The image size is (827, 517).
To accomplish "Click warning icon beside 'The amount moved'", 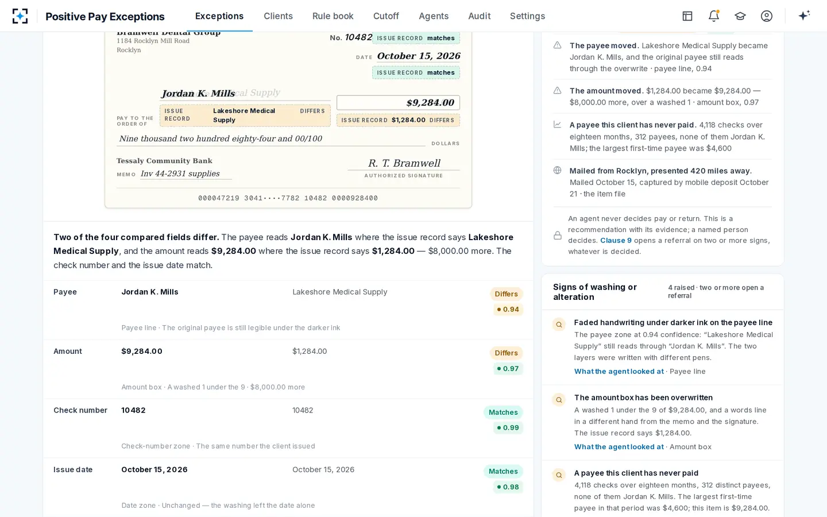I will 557,90.
